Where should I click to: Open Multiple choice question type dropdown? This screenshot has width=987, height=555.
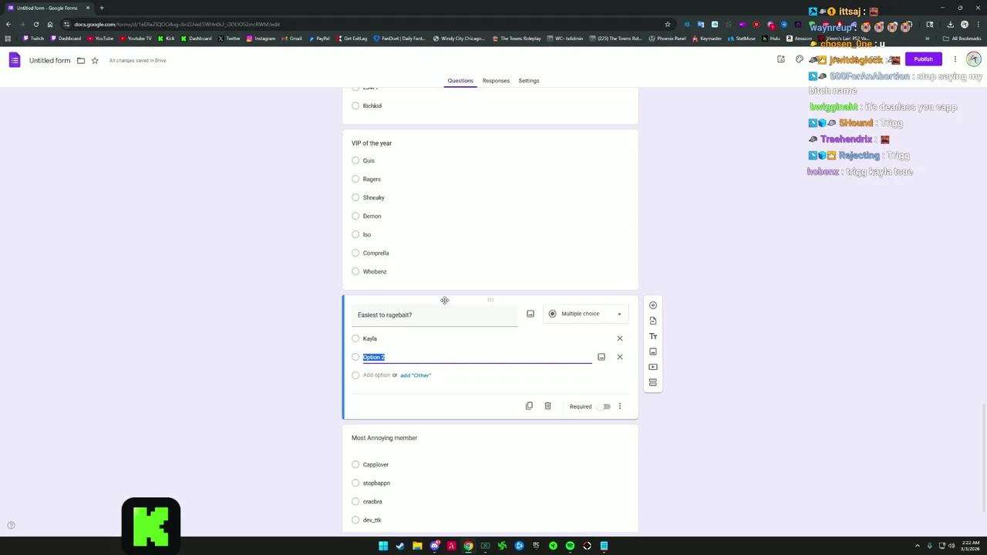(586, 314)
